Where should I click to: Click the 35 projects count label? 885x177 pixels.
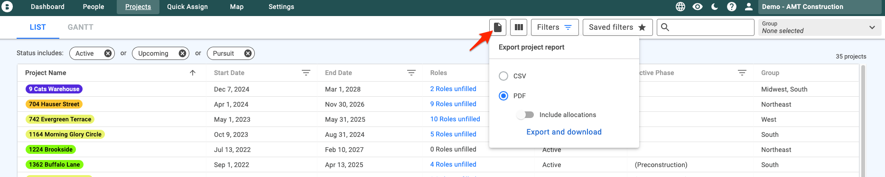click(851, 56)
